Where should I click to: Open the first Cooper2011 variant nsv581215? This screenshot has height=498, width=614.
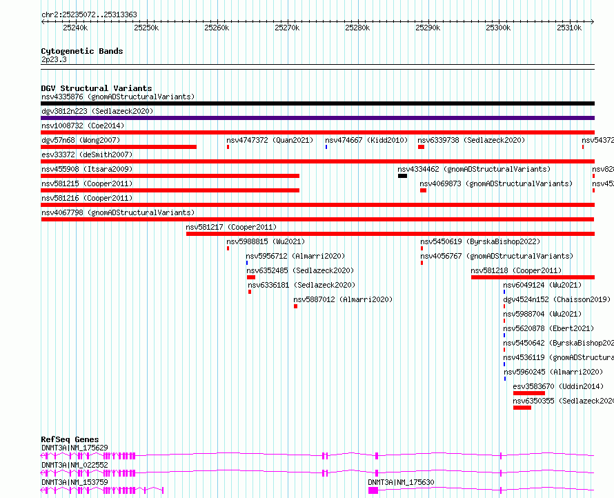(87, 183)
